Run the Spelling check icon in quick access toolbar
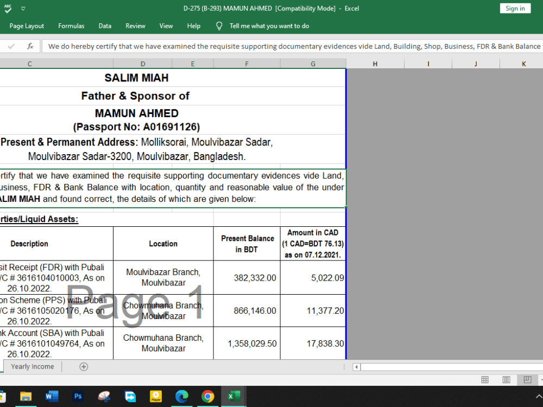Screen dimensions: 543x407 8,9
